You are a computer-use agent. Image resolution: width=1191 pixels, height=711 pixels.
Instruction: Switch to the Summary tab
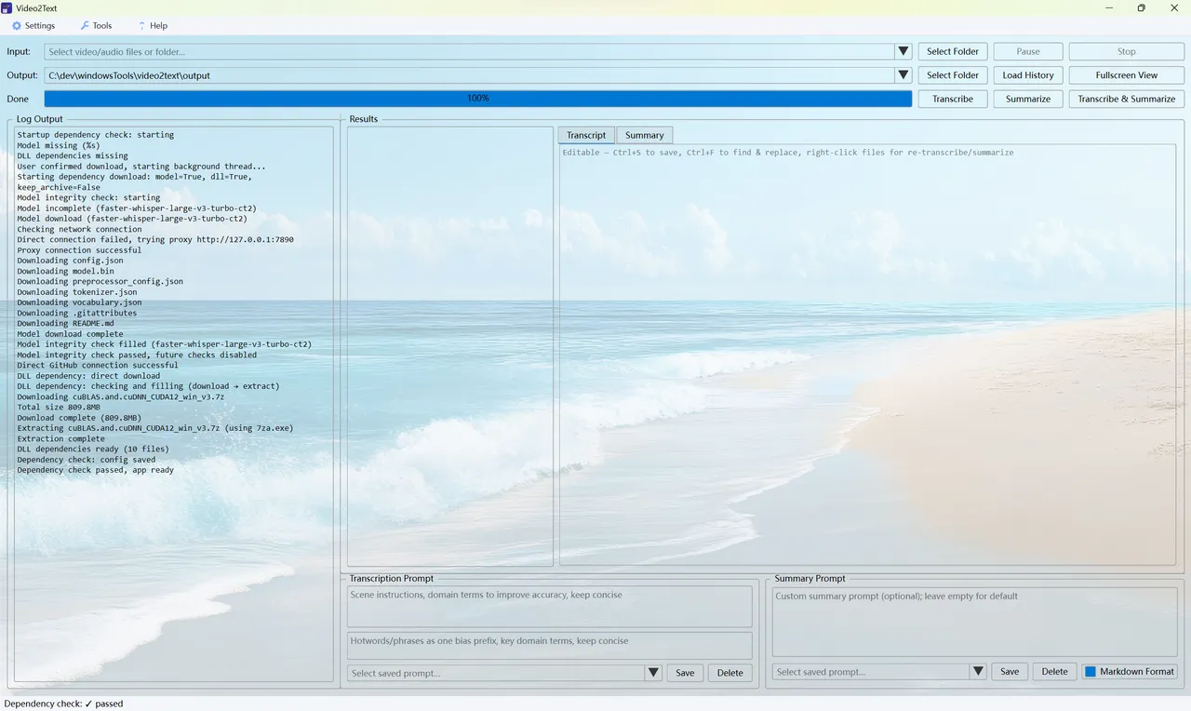coord(644,135)
